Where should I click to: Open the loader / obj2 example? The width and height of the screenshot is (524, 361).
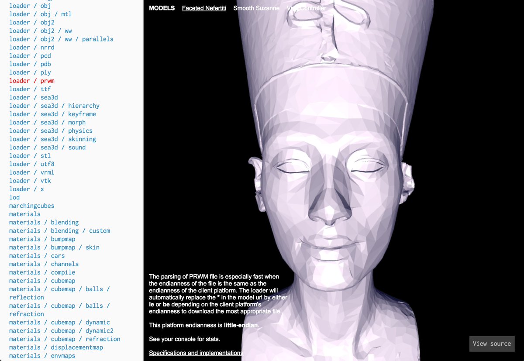click(x=32, y=22)
